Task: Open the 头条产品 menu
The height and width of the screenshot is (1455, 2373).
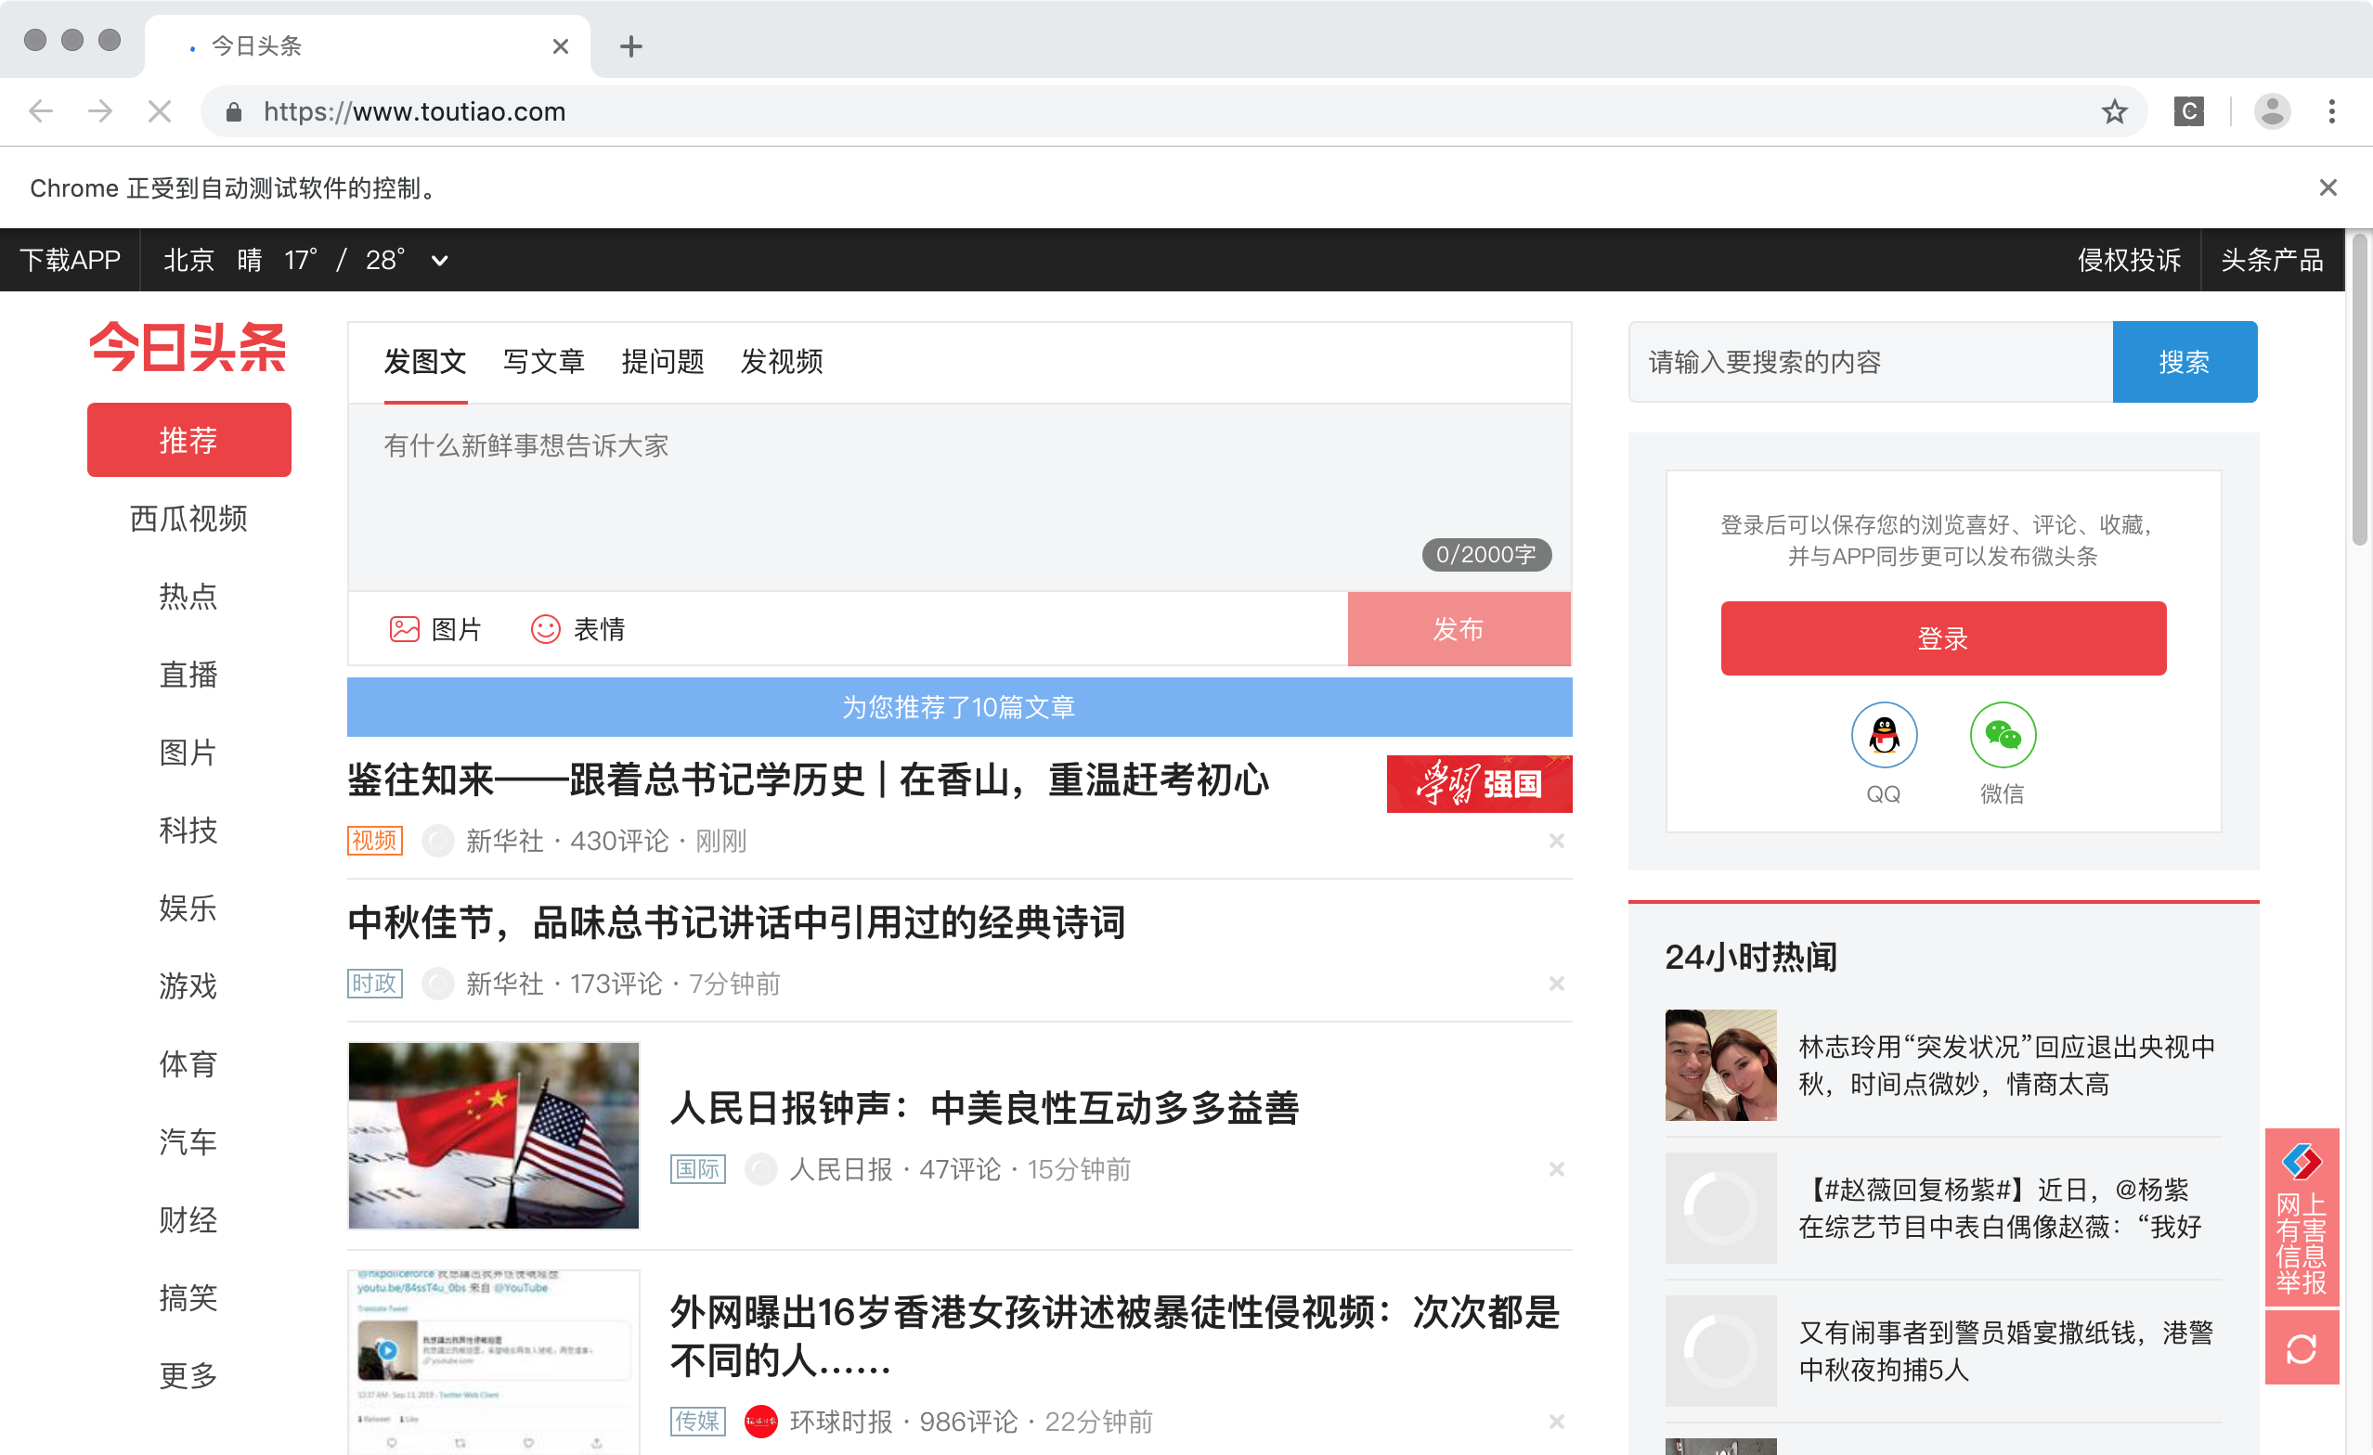Action: (2272, 260)
